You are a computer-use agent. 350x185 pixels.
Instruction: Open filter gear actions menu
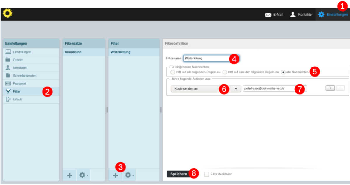pos(129,175)
